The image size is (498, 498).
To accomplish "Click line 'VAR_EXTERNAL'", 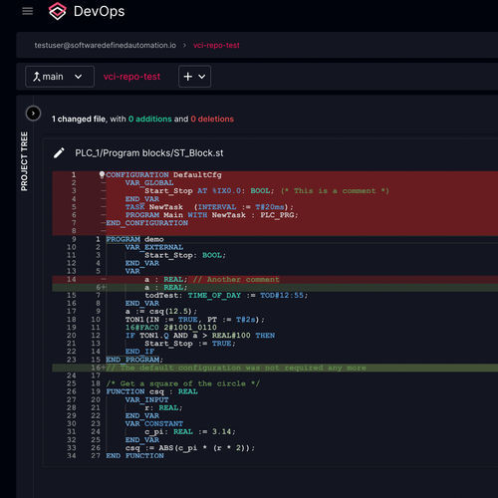I will [154, 247].
